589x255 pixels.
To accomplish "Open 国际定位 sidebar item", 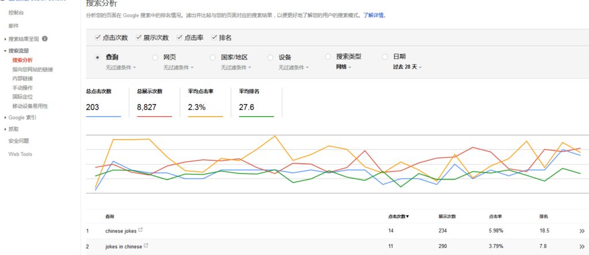I will pyautogui.click(x=22, y=97).
